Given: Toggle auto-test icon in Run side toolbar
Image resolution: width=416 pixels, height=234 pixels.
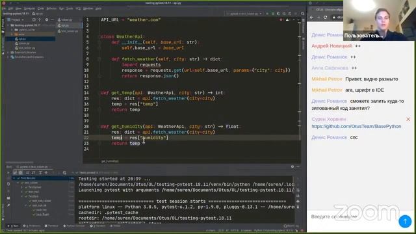Looking at the screenshot, I should (x=8, y=184).
